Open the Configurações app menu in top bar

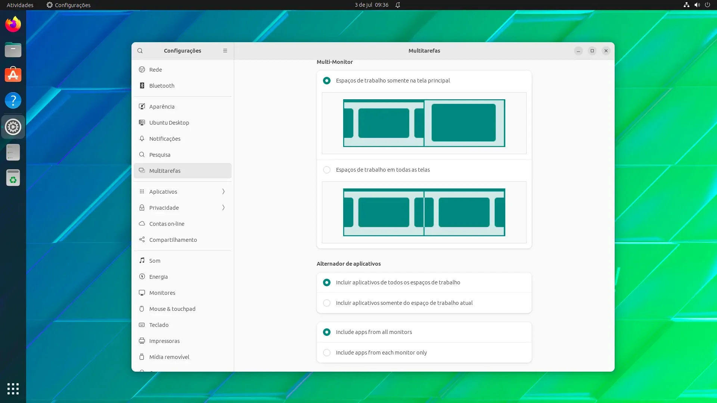tap(69, 5)
